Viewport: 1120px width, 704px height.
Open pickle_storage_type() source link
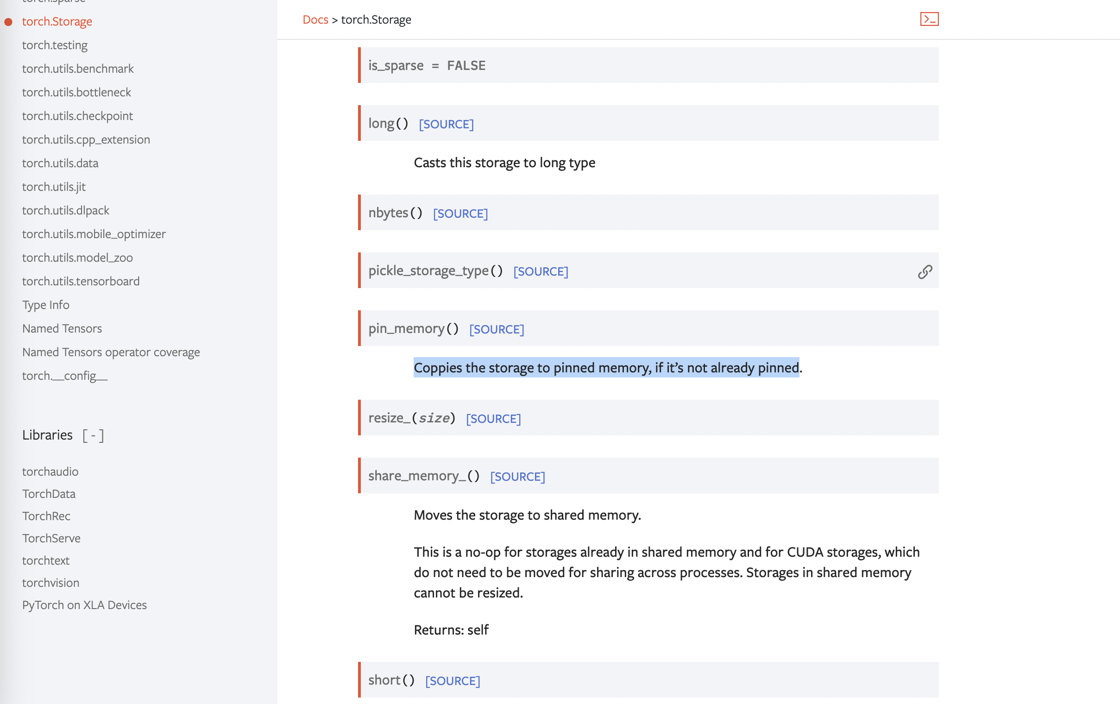[x=540, y=271]
